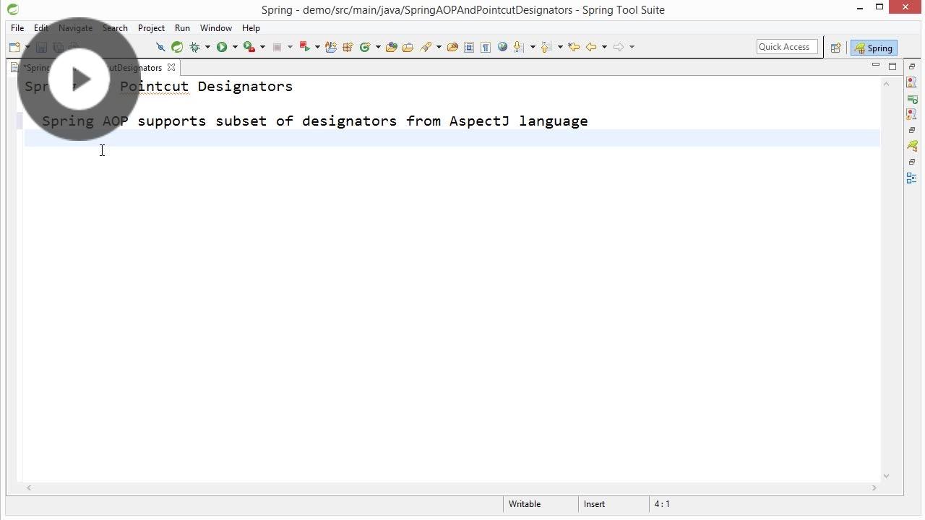Open the Search menu

point(115,28)
